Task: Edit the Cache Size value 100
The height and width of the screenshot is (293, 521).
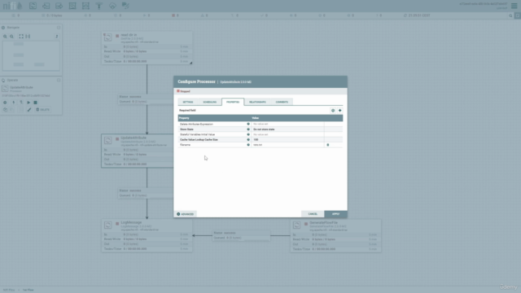Action: pos(287,139)
